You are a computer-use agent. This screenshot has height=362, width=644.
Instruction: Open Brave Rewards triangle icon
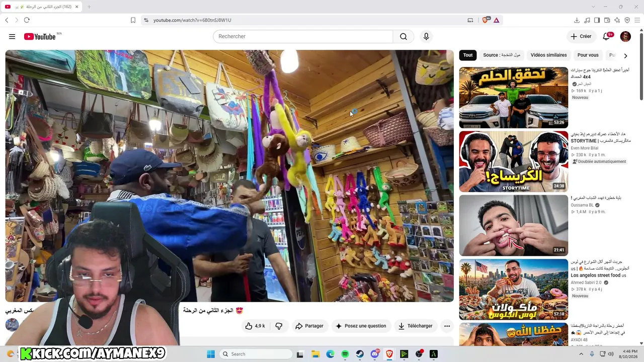pyautogui.click(x=496, y=20)
